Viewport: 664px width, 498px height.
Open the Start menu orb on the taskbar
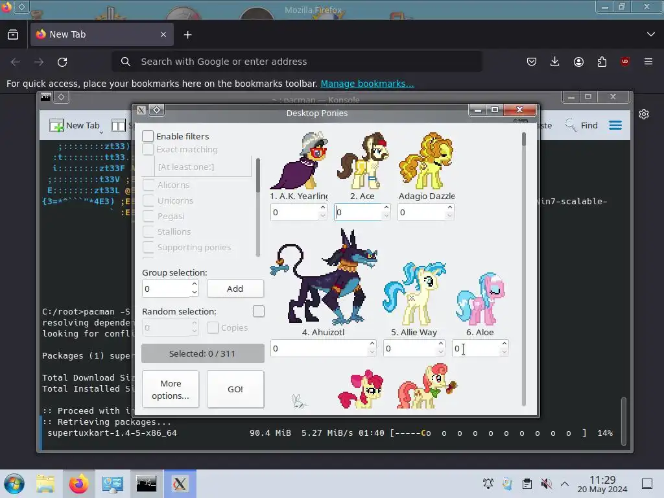pyautogui.click(x=14, y=484)
